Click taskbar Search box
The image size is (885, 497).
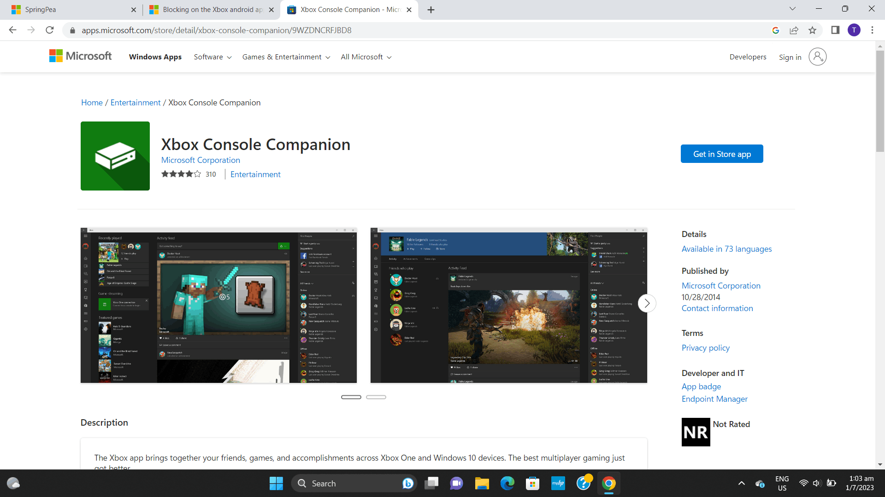pyautogui.click(x=354, y=483)
